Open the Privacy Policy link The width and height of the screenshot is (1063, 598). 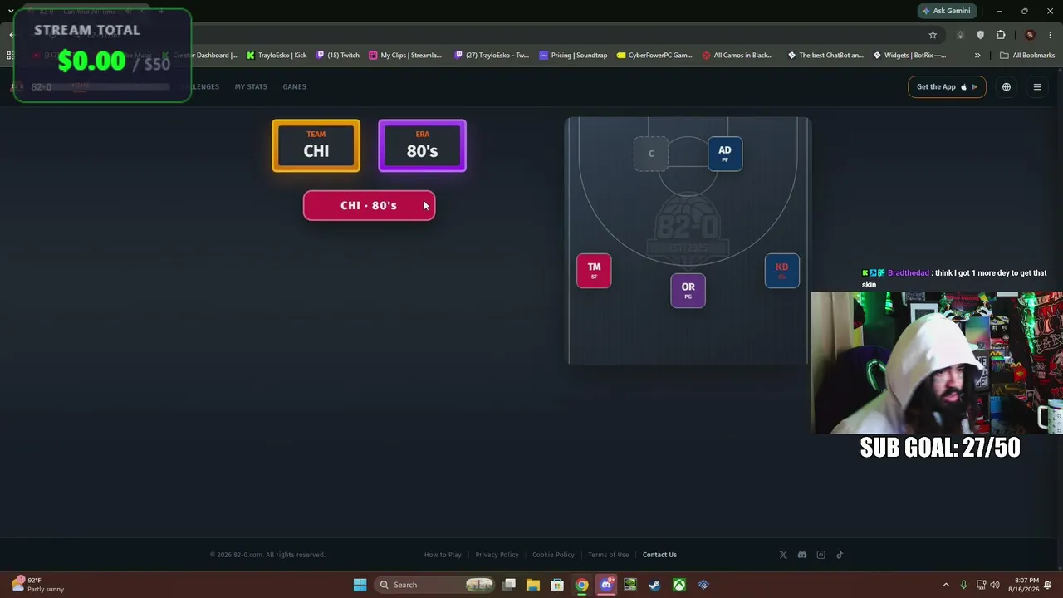(x=497, y=555)
